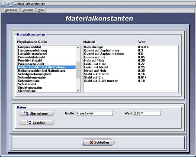Click the value 0.27
The height and width of the screenshot is (157, 196).
pos(141,64)
